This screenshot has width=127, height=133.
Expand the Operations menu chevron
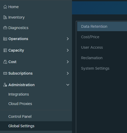68,39
